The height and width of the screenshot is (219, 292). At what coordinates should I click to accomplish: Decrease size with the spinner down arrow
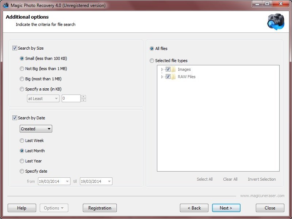click(x=84, y=100)
